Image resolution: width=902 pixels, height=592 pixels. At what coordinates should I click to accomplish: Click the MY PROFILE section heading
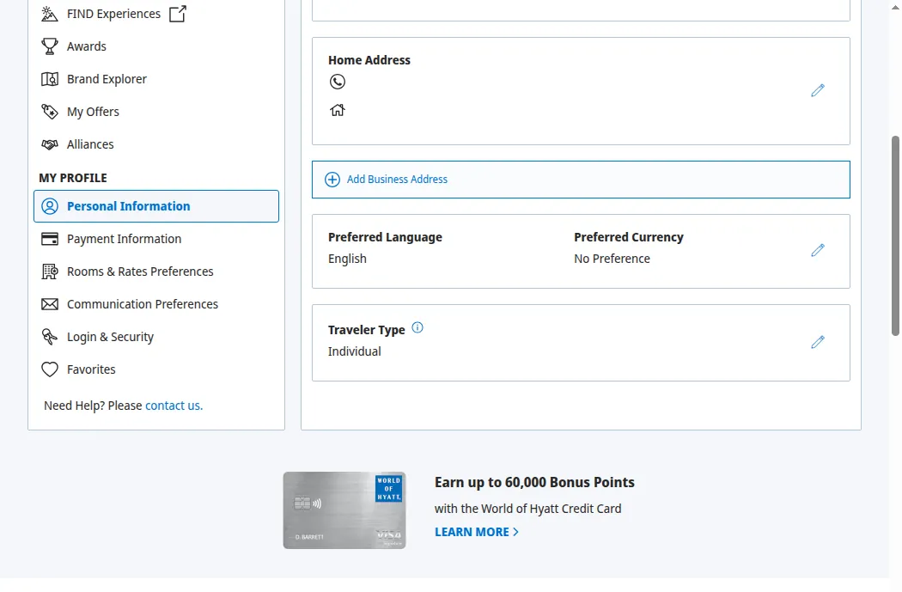pos(73,178)
